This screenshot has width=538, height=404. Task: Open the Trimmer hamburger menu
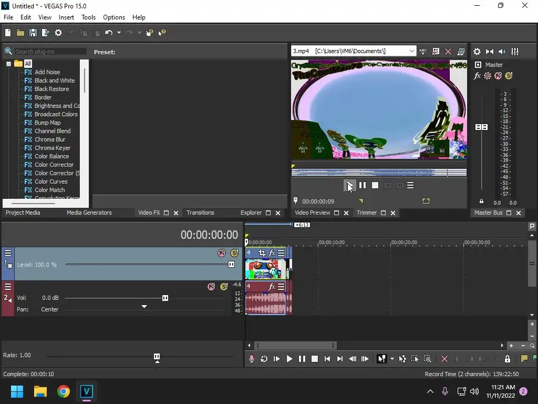click(410, 186)
